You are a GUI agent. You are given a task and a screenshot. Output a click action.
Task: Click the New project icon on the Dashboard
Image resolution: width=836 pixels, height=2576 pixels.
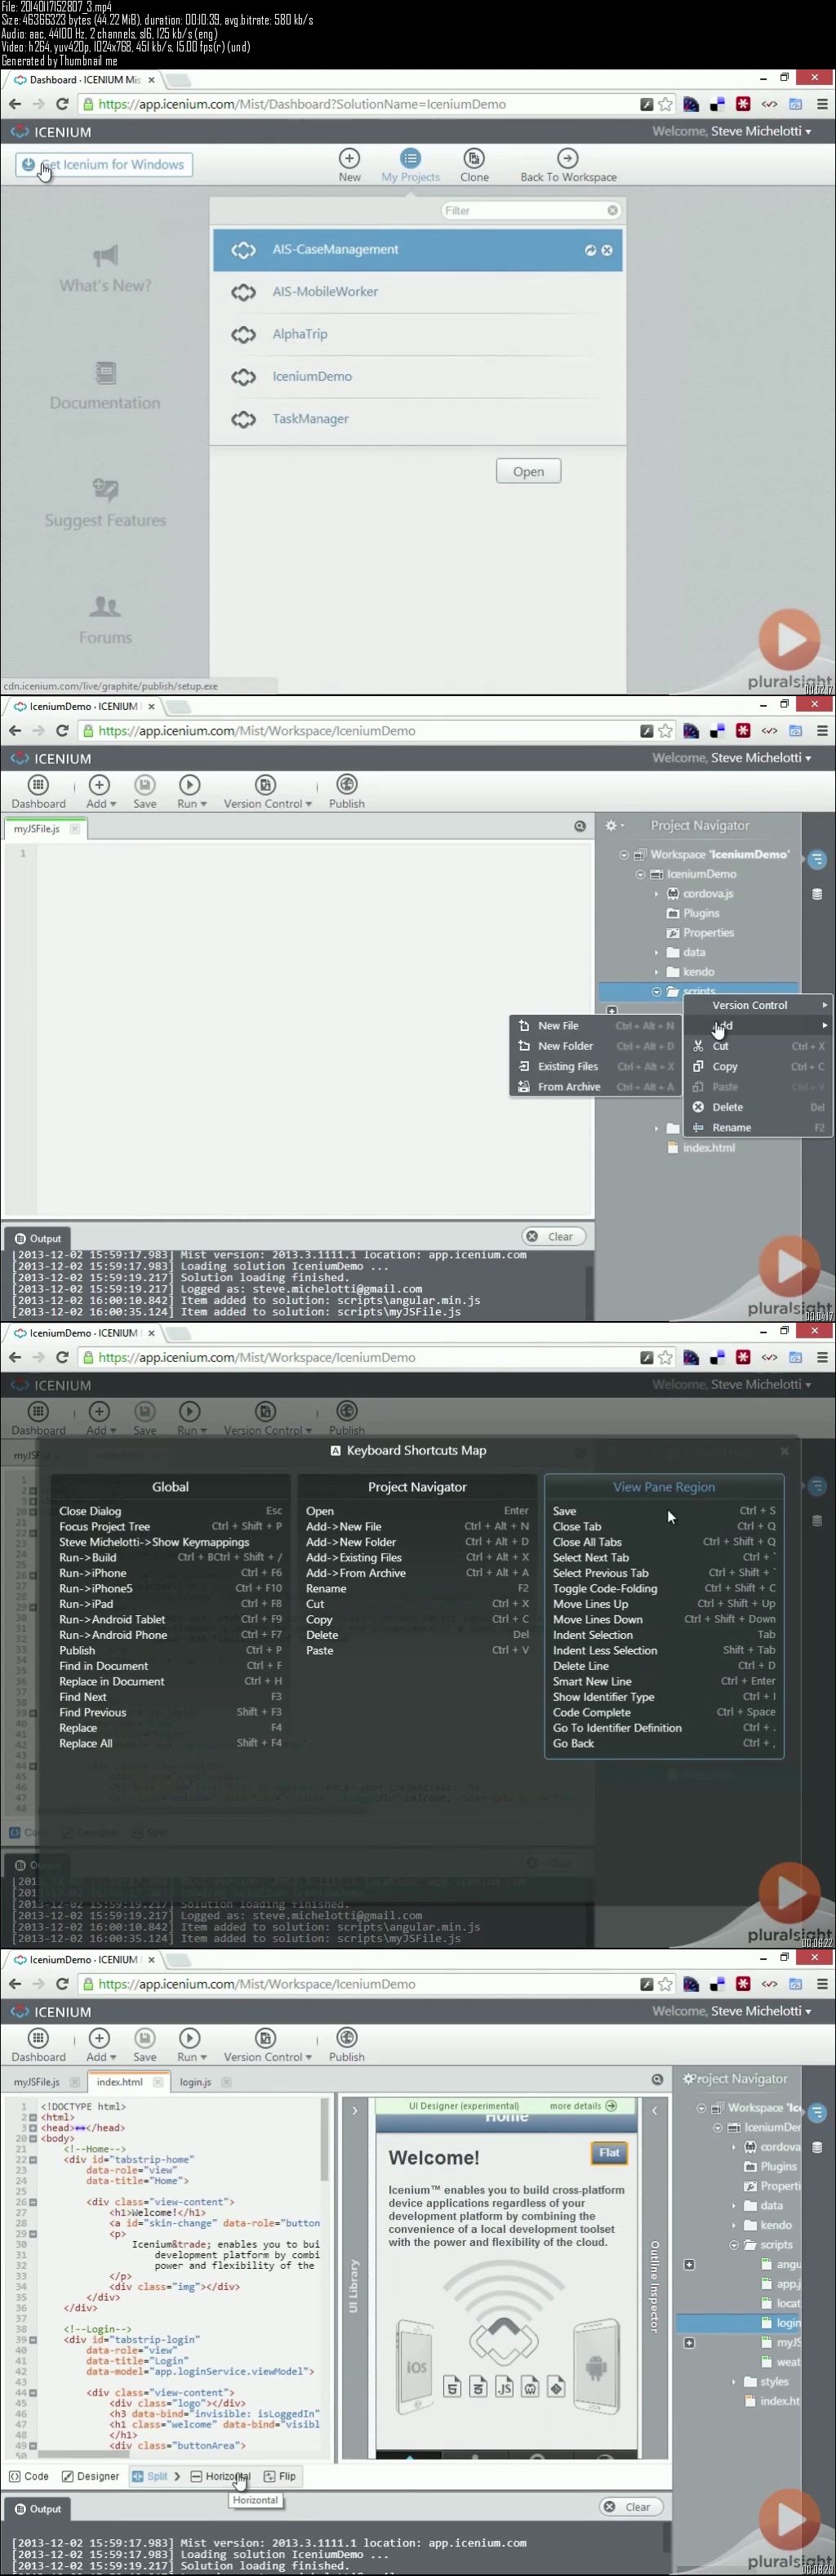click(x=349, y=158)
